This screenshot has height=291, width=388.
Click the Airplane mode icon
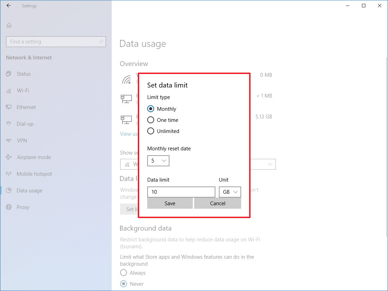[x=9, y=157]
